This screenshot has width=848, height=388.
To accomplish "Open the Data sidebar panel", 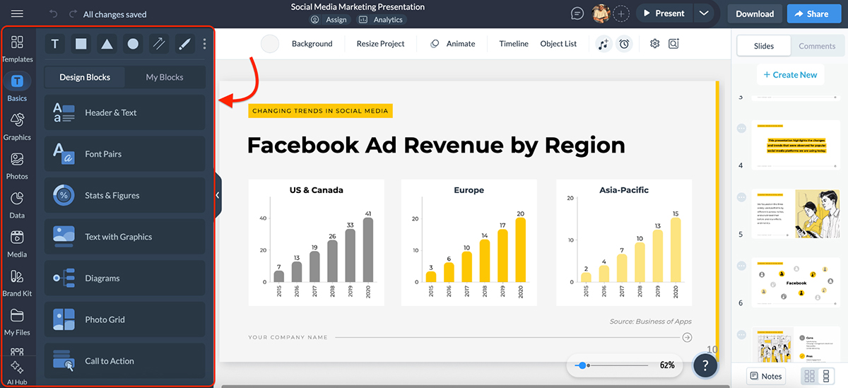I will coord(17,204).
